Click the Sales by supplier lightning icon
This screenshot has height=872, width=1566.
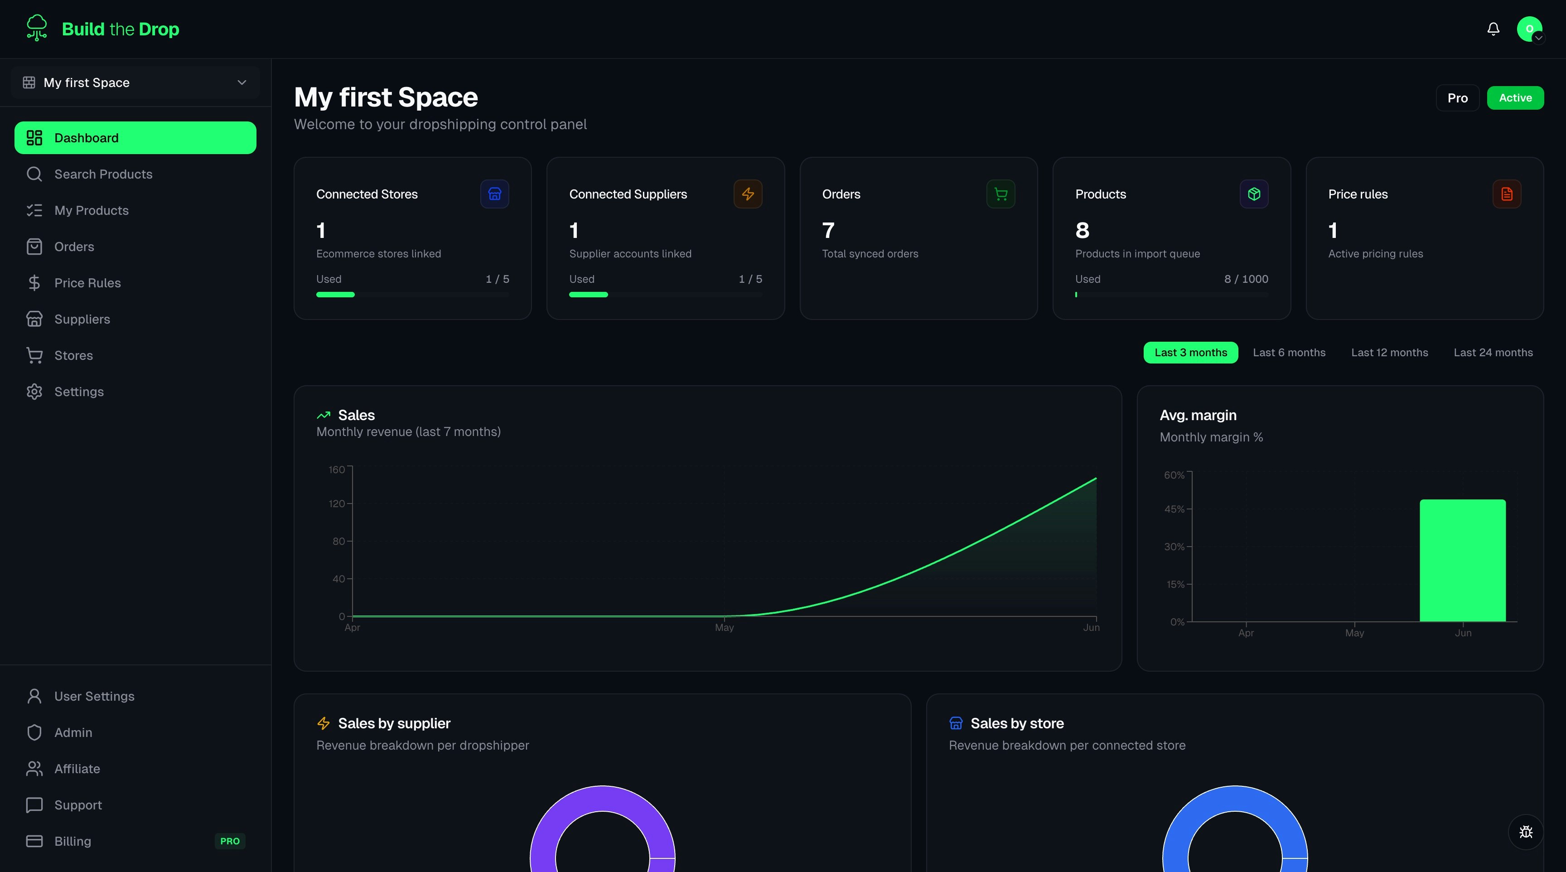[x=324, y=723]
